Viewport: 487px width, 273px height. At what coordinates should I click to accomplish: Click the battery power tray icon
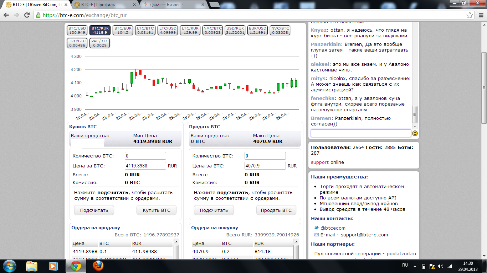click(424, 266)
